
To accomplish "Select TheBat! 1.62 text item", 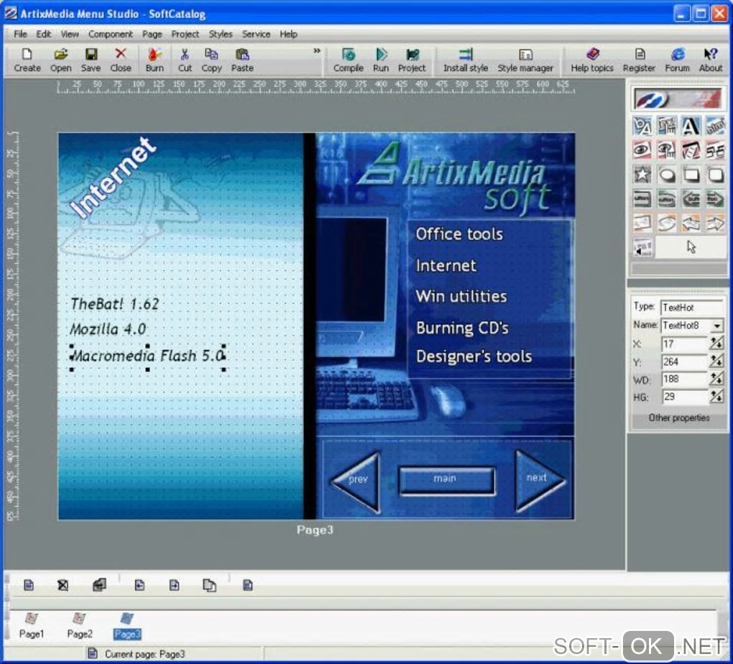I will point(114,305).
